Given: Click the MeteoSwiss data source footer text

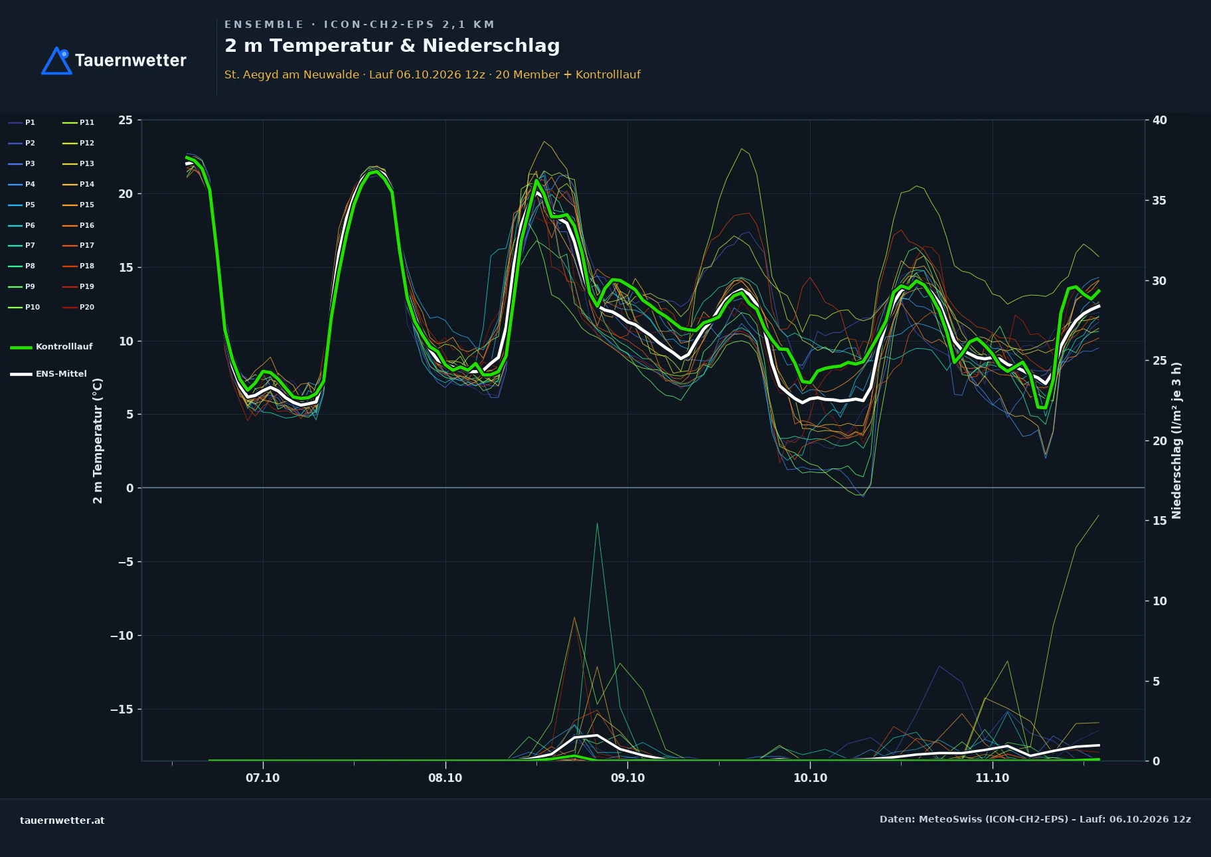Looking at the screenshot, I should tap(1035, 819).
